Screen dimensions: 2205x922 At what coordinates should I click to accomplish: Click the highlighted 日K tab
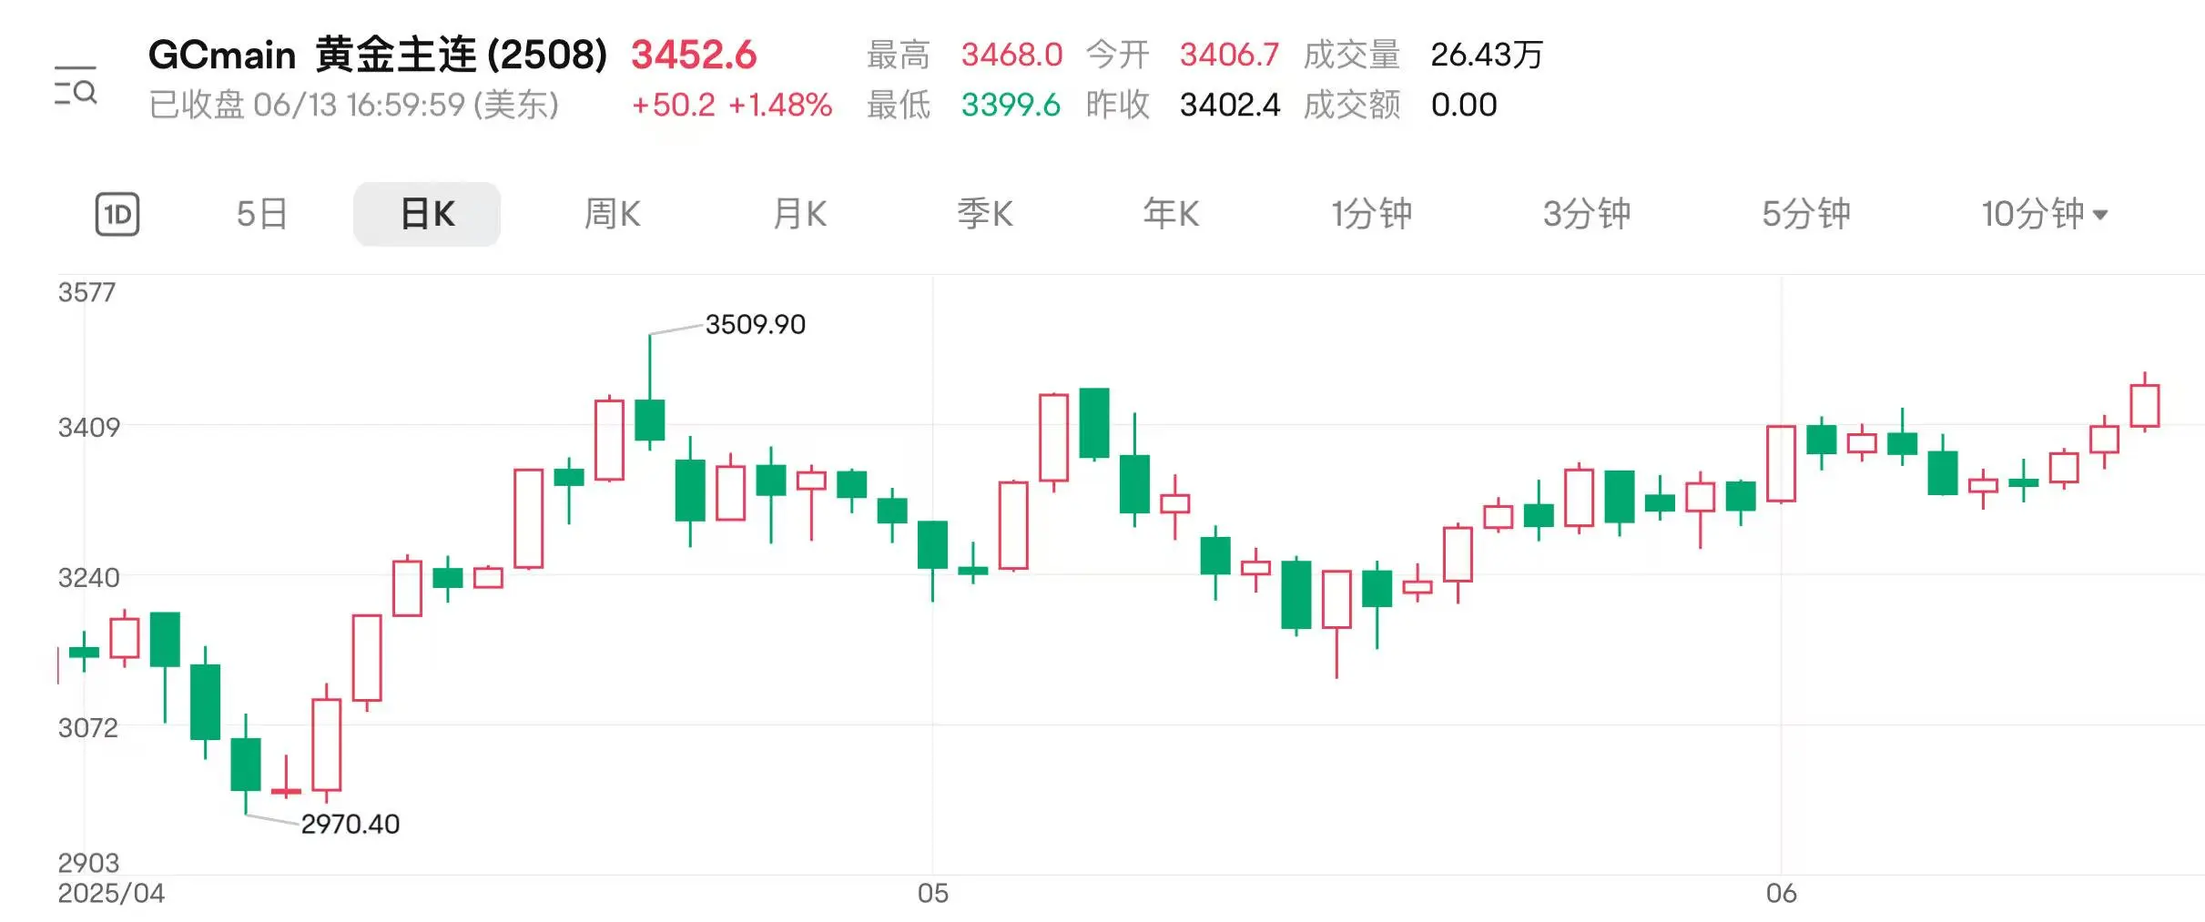[426, 214]
